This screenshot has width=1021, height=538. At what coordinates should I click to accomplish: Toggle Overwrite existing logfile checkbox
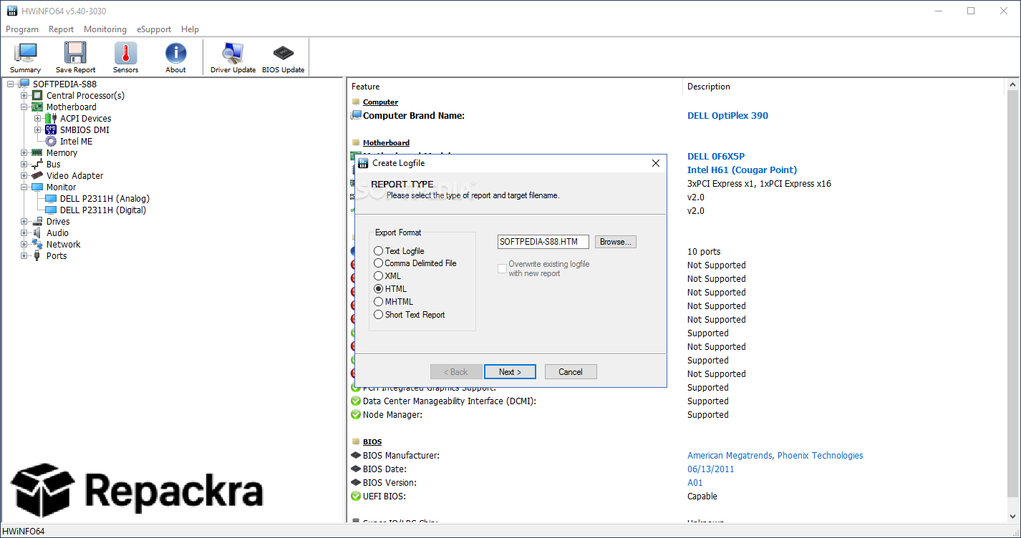[x=503, y=268]
